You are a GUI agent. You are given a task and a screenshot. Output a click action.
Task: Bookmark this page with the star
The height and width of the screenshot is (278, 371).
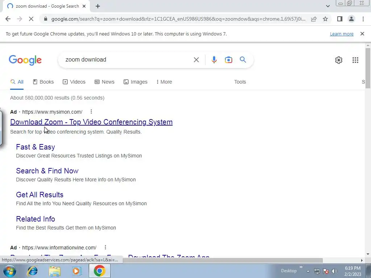click(x=325, y=19)
